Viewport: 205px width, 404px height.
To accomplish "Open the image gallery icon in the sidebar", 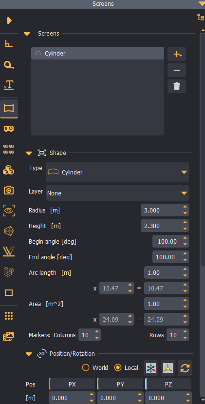I will click(x=8, y=336).
